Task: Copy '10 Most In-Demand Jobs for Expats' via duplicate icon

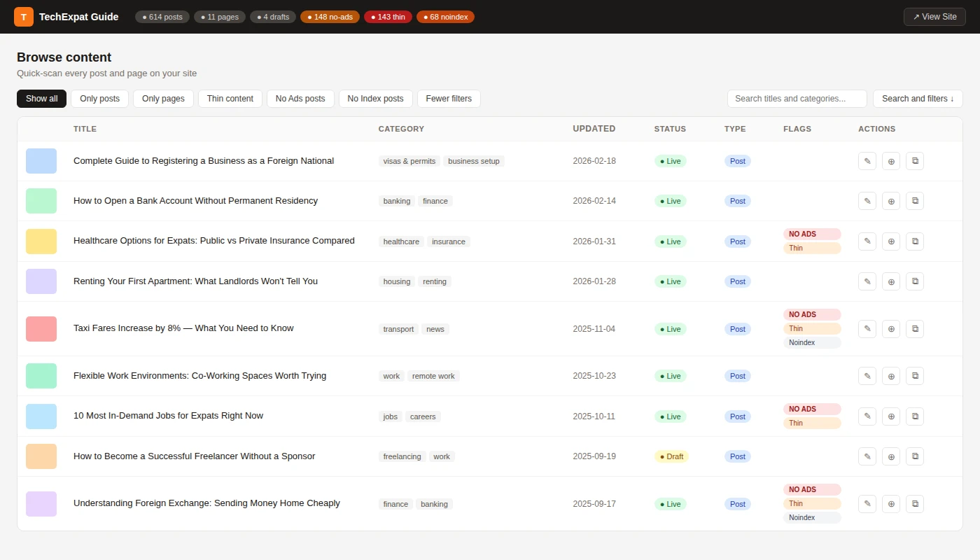Action: pyautogui.click(x=914, y=416)
